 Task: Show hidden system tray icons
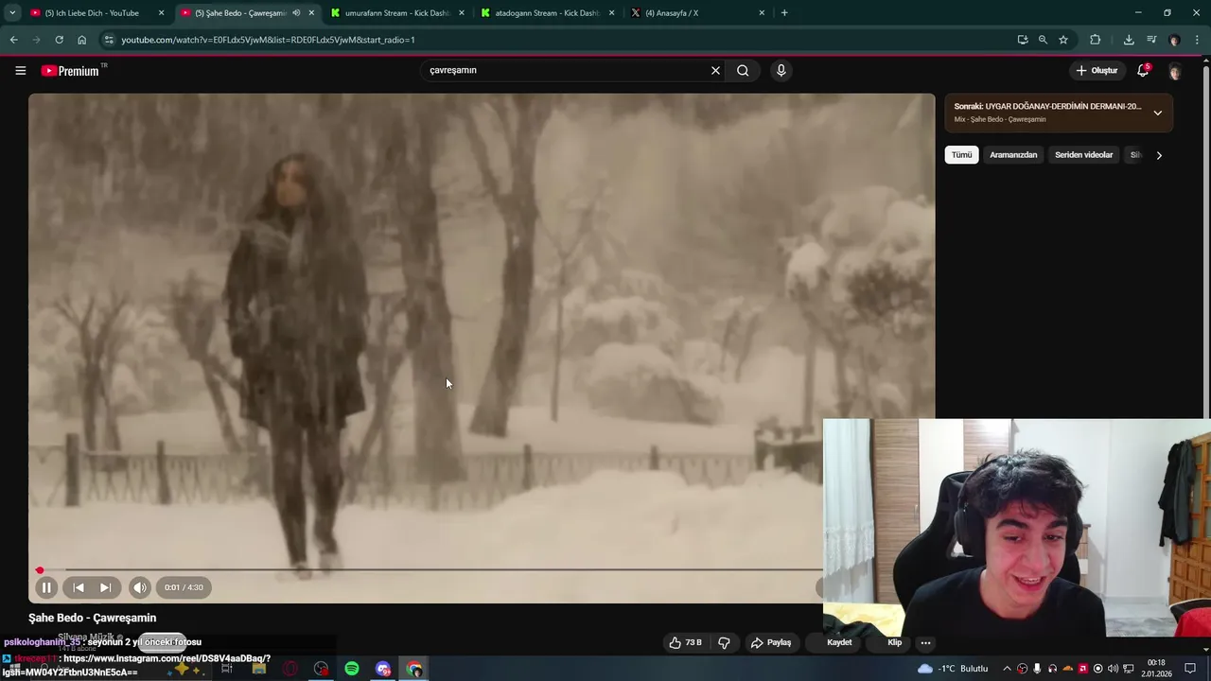click(x=1007, y=669)
